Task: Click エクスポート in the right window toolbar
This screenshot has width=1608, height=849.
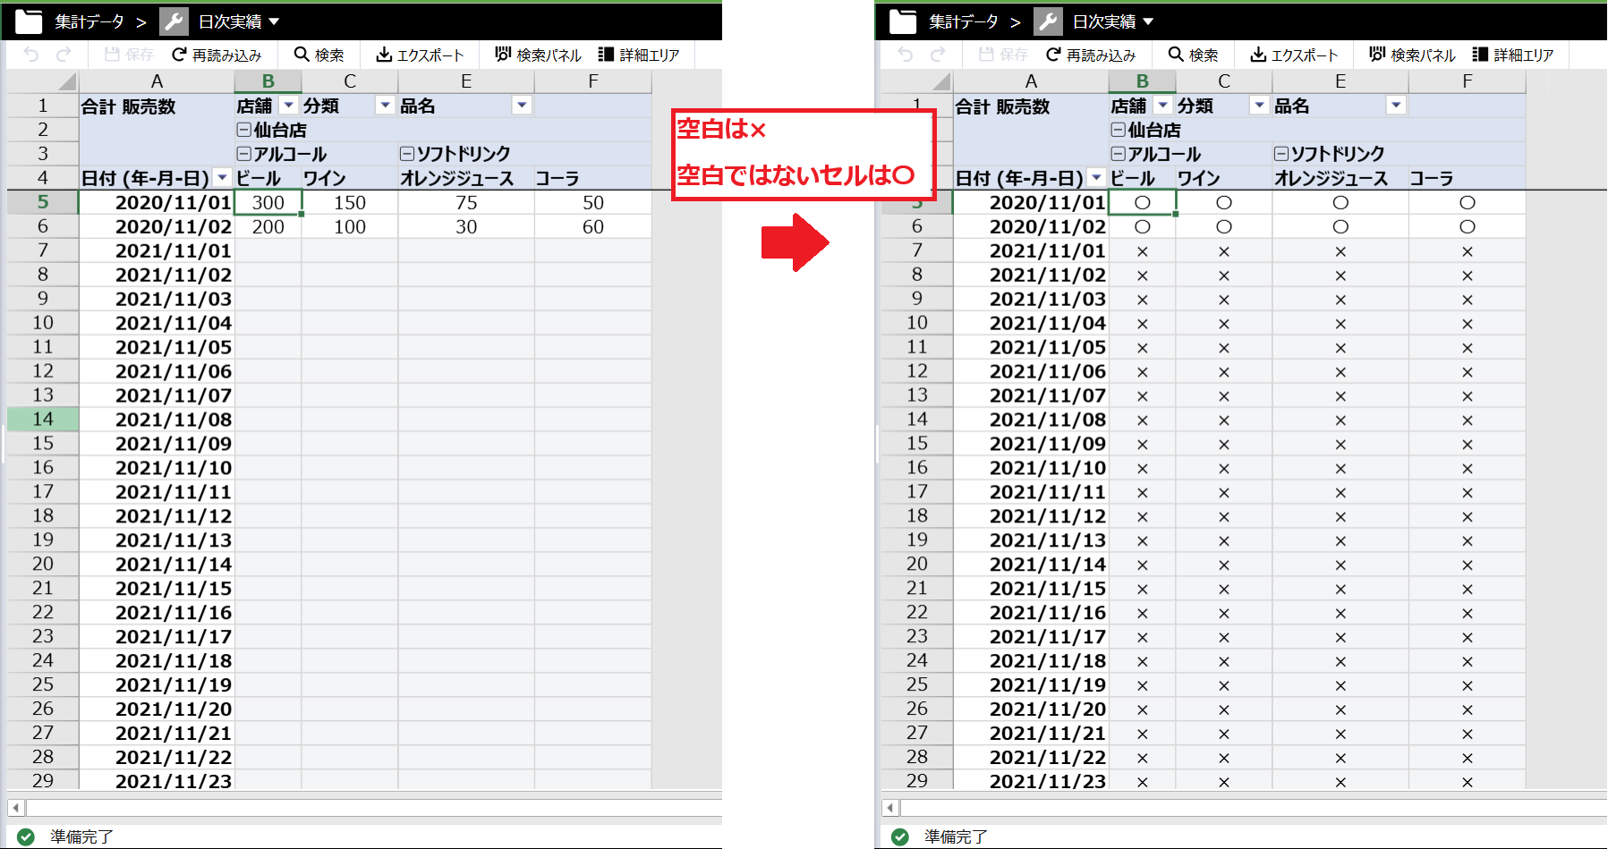Action: coord(1294,55)
